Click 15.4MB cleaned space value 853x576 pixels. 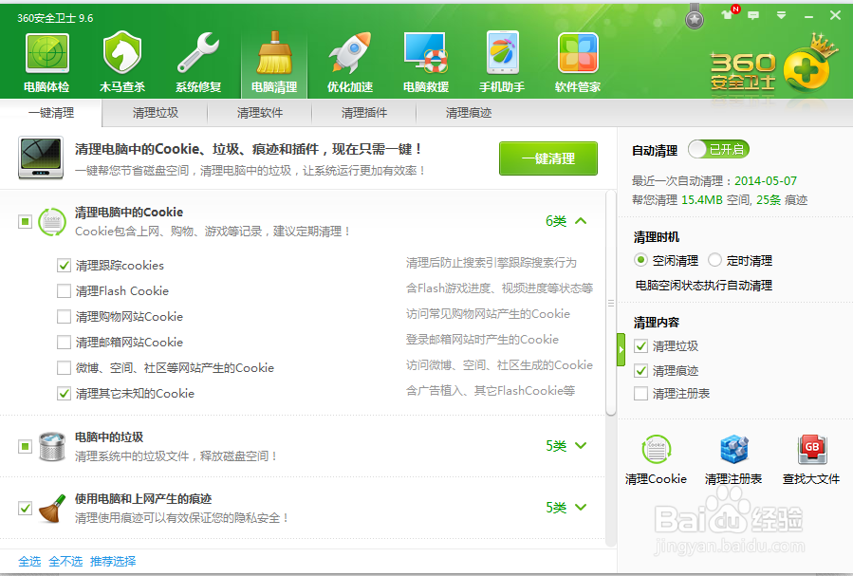702,200
